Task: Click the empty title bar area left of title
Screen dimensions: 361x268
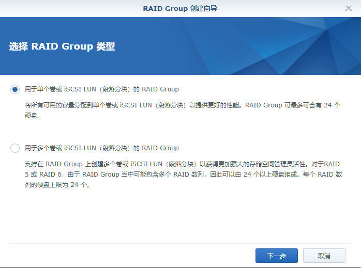Action: (x=67, y=8)
